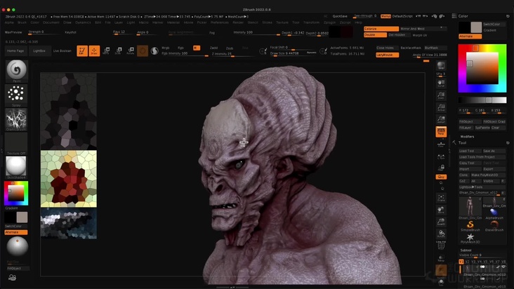Screen dimensions: 514x289
Task: Click the red stained-glass reference image
Action: (x=69, y=179)
